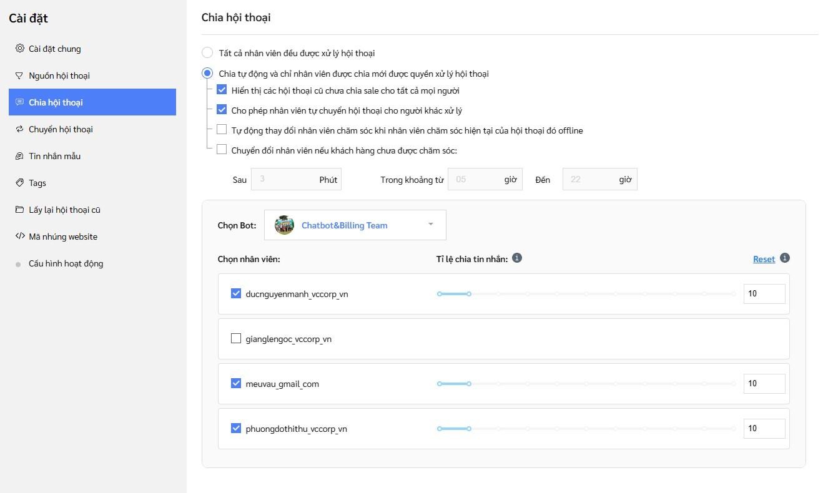
Task: Enable Tự động thay đổi nhân viên checkbox
Action: tap(222, 130)
